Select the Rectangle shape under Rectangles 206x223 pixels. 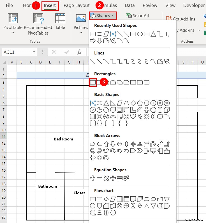[93, 82]
